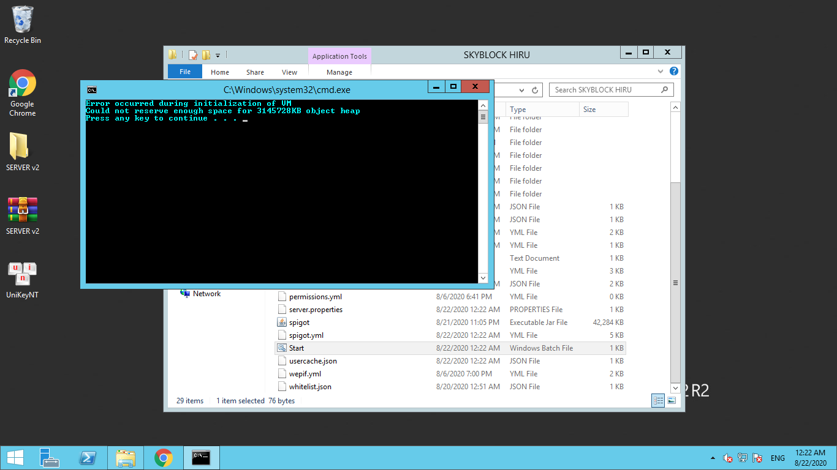Open the spigot jar file icon
Screen dimensions: 837x470
[x=282, y=323]
